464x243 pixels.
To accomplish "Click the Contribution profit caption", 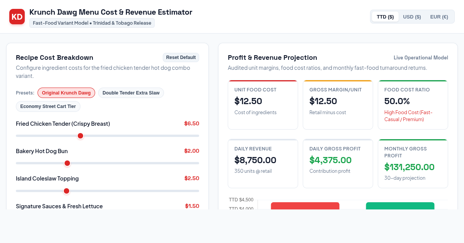I will click(x=330, y=171).
